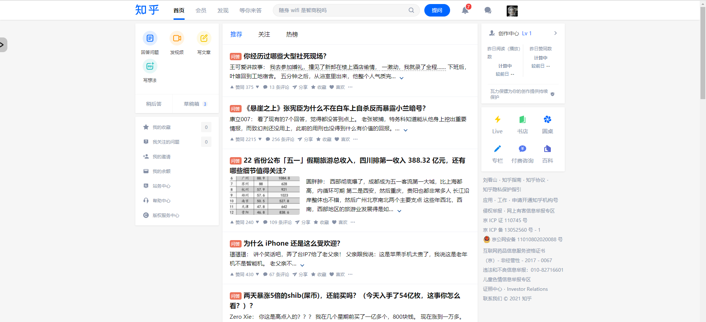The height and width of the screenshot is (322, 706).
Task: Go to 等你来答 in top navigation
Action: coord(250,10)
